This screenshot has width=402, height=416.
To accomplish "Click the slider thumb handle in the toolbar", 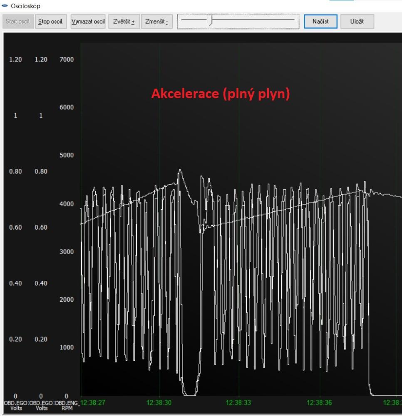I will point(211,20).
